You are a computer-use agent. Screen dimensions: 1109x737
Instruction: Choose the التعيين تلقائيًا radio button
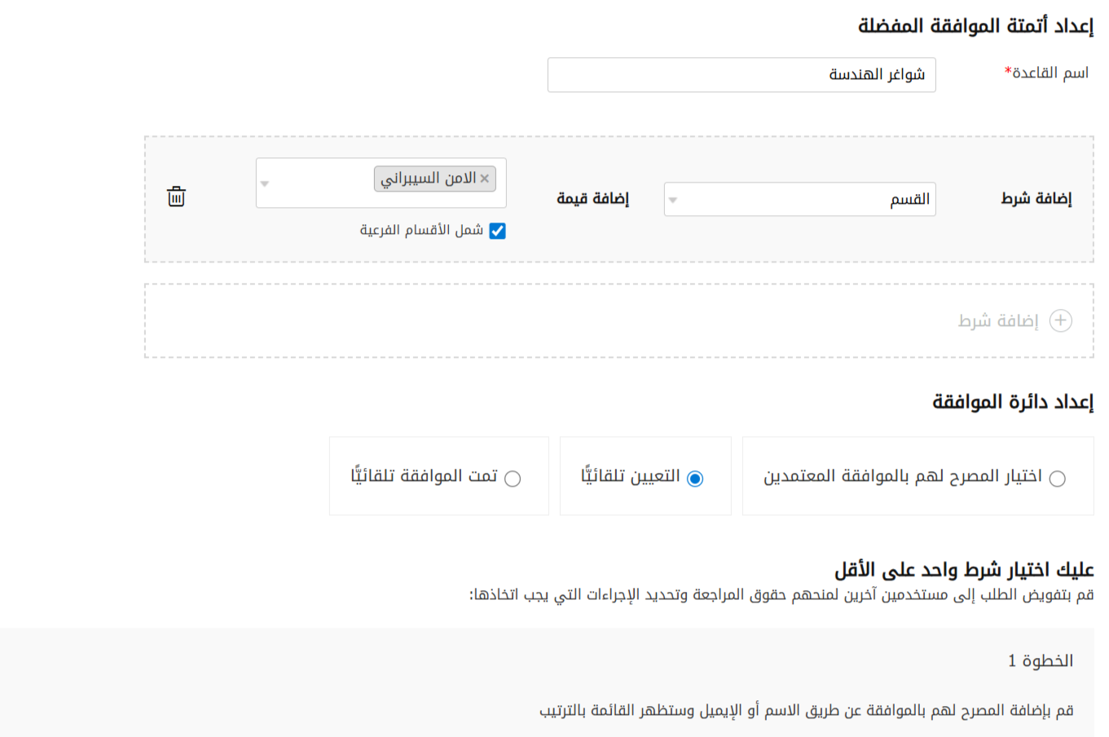tap(694, 479)
